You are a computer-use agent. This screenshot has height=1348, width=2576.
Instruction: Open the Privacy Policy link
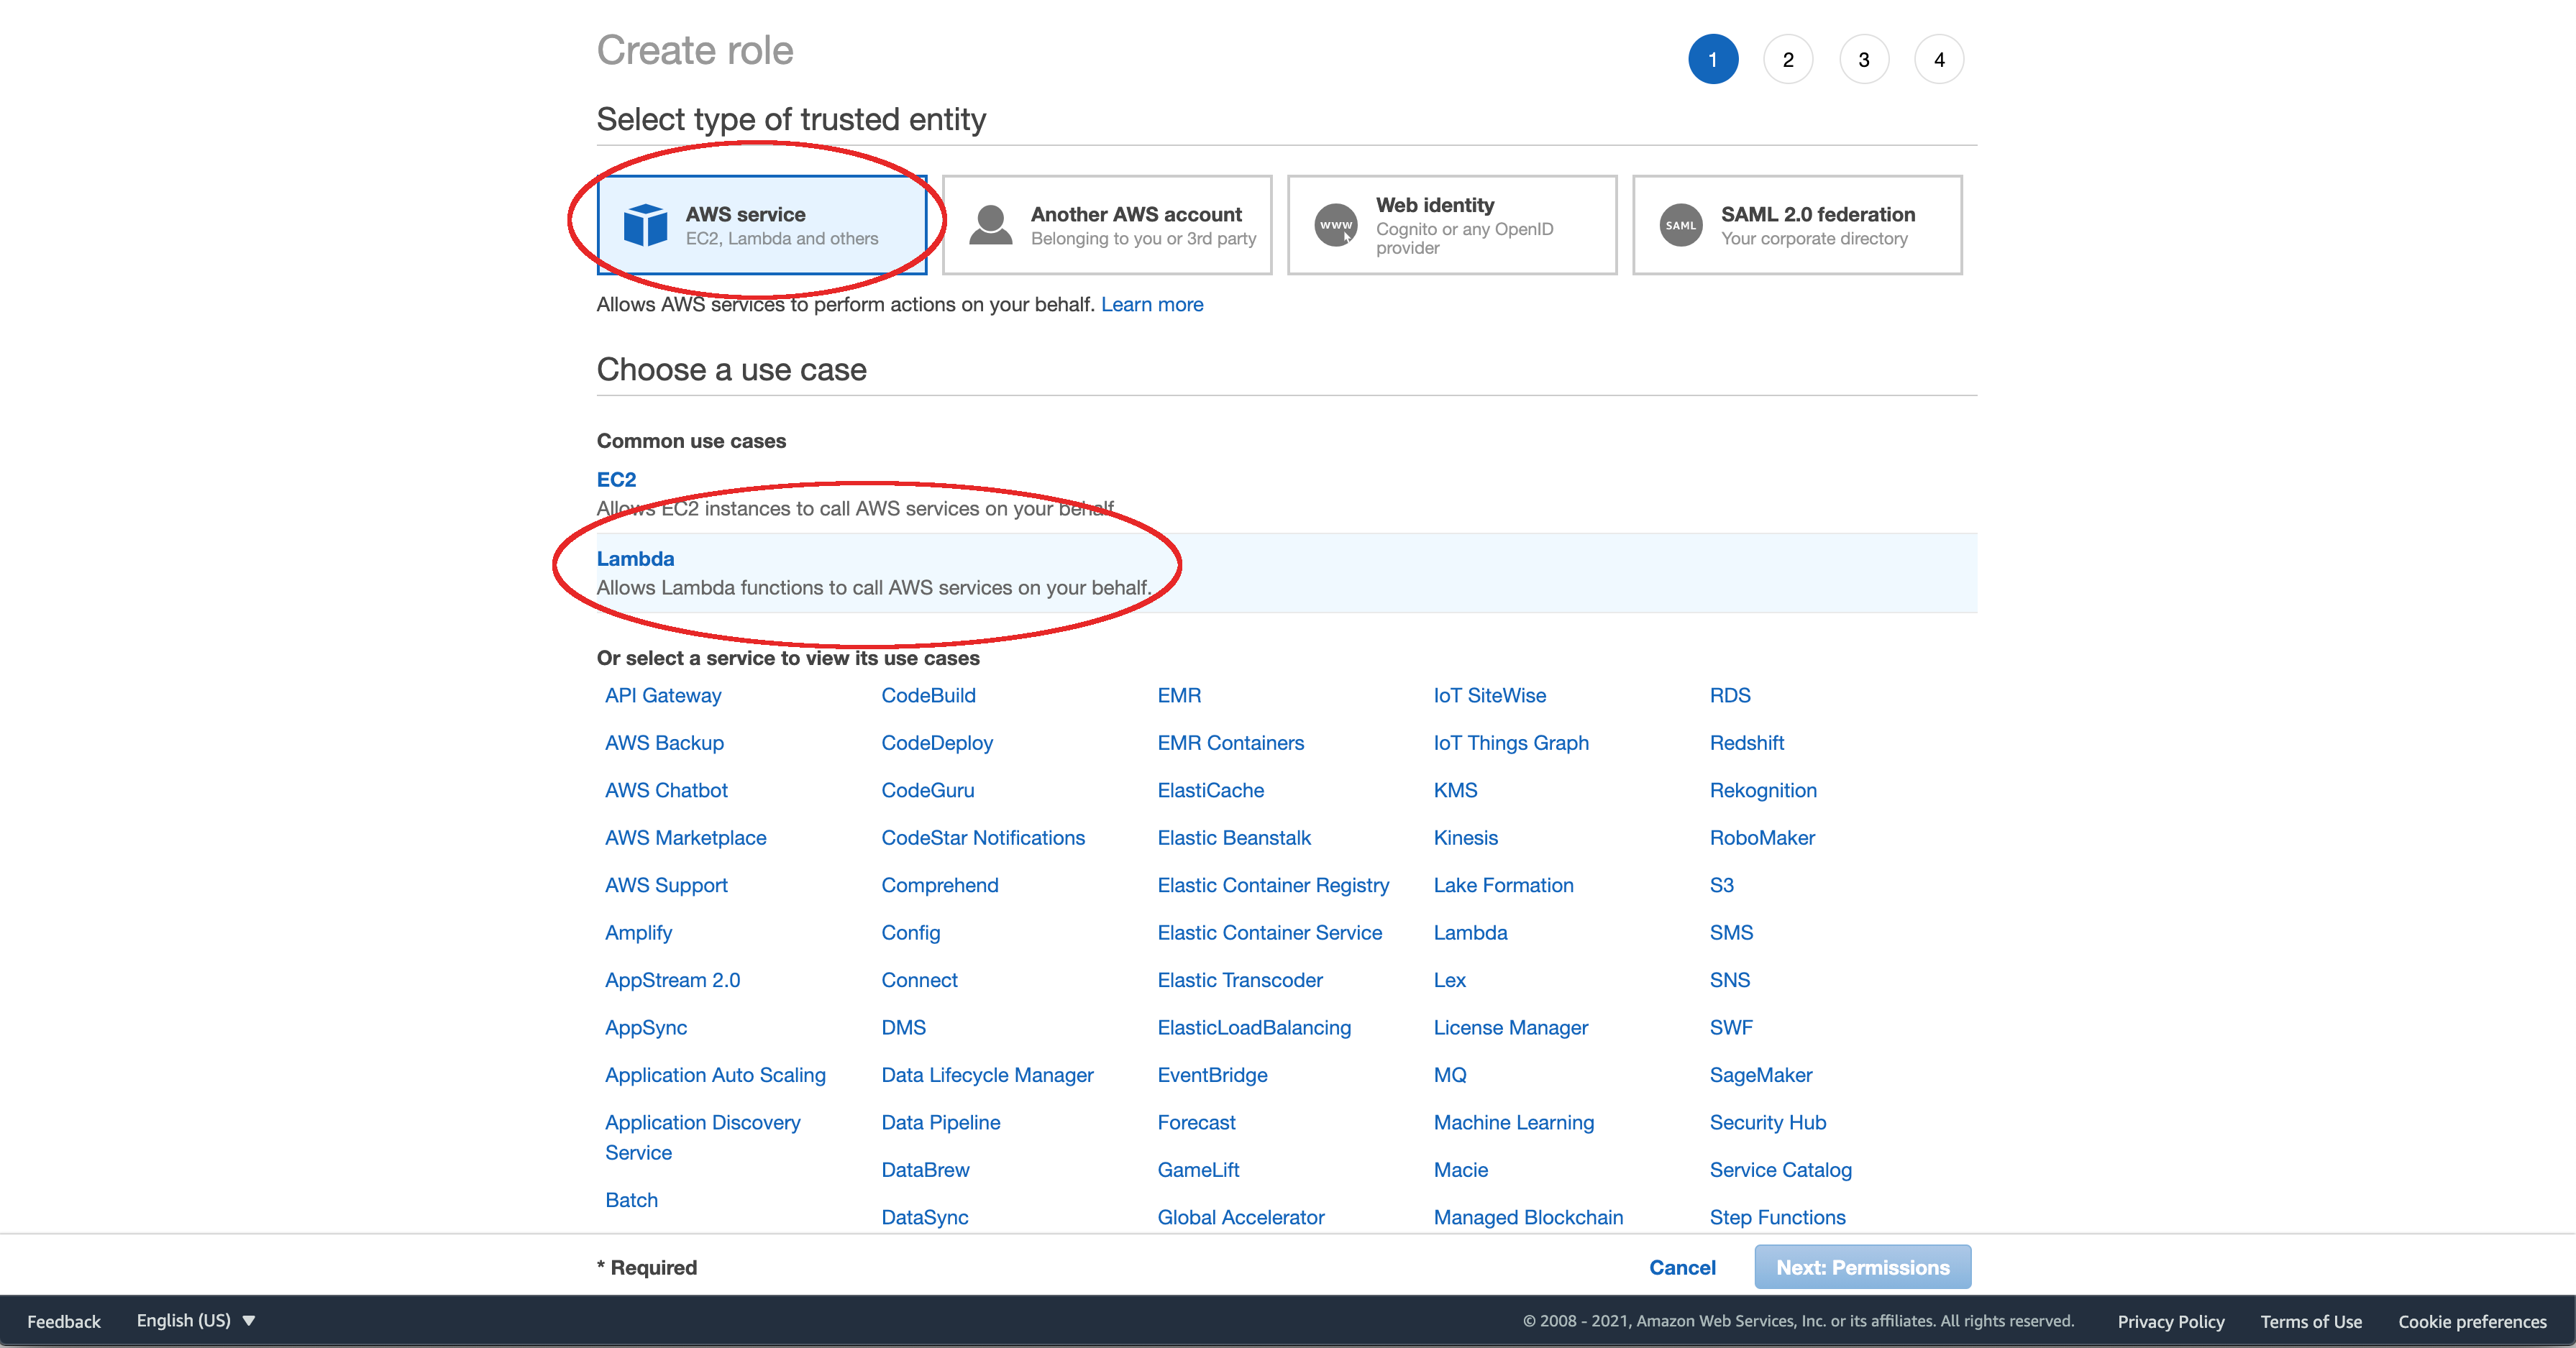[x=2171, y=1321]
